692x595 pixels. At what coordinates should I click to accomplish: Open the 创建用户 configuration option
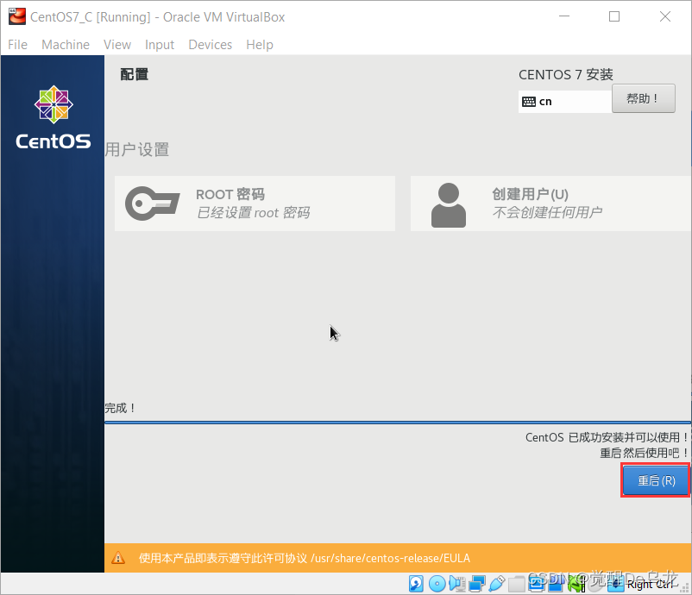coord(550,204)
